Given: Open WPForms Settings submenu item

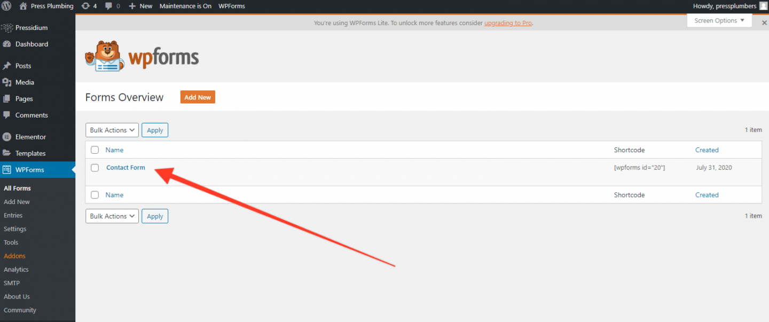Looking at the screenshot, I should tap(15, 229).
